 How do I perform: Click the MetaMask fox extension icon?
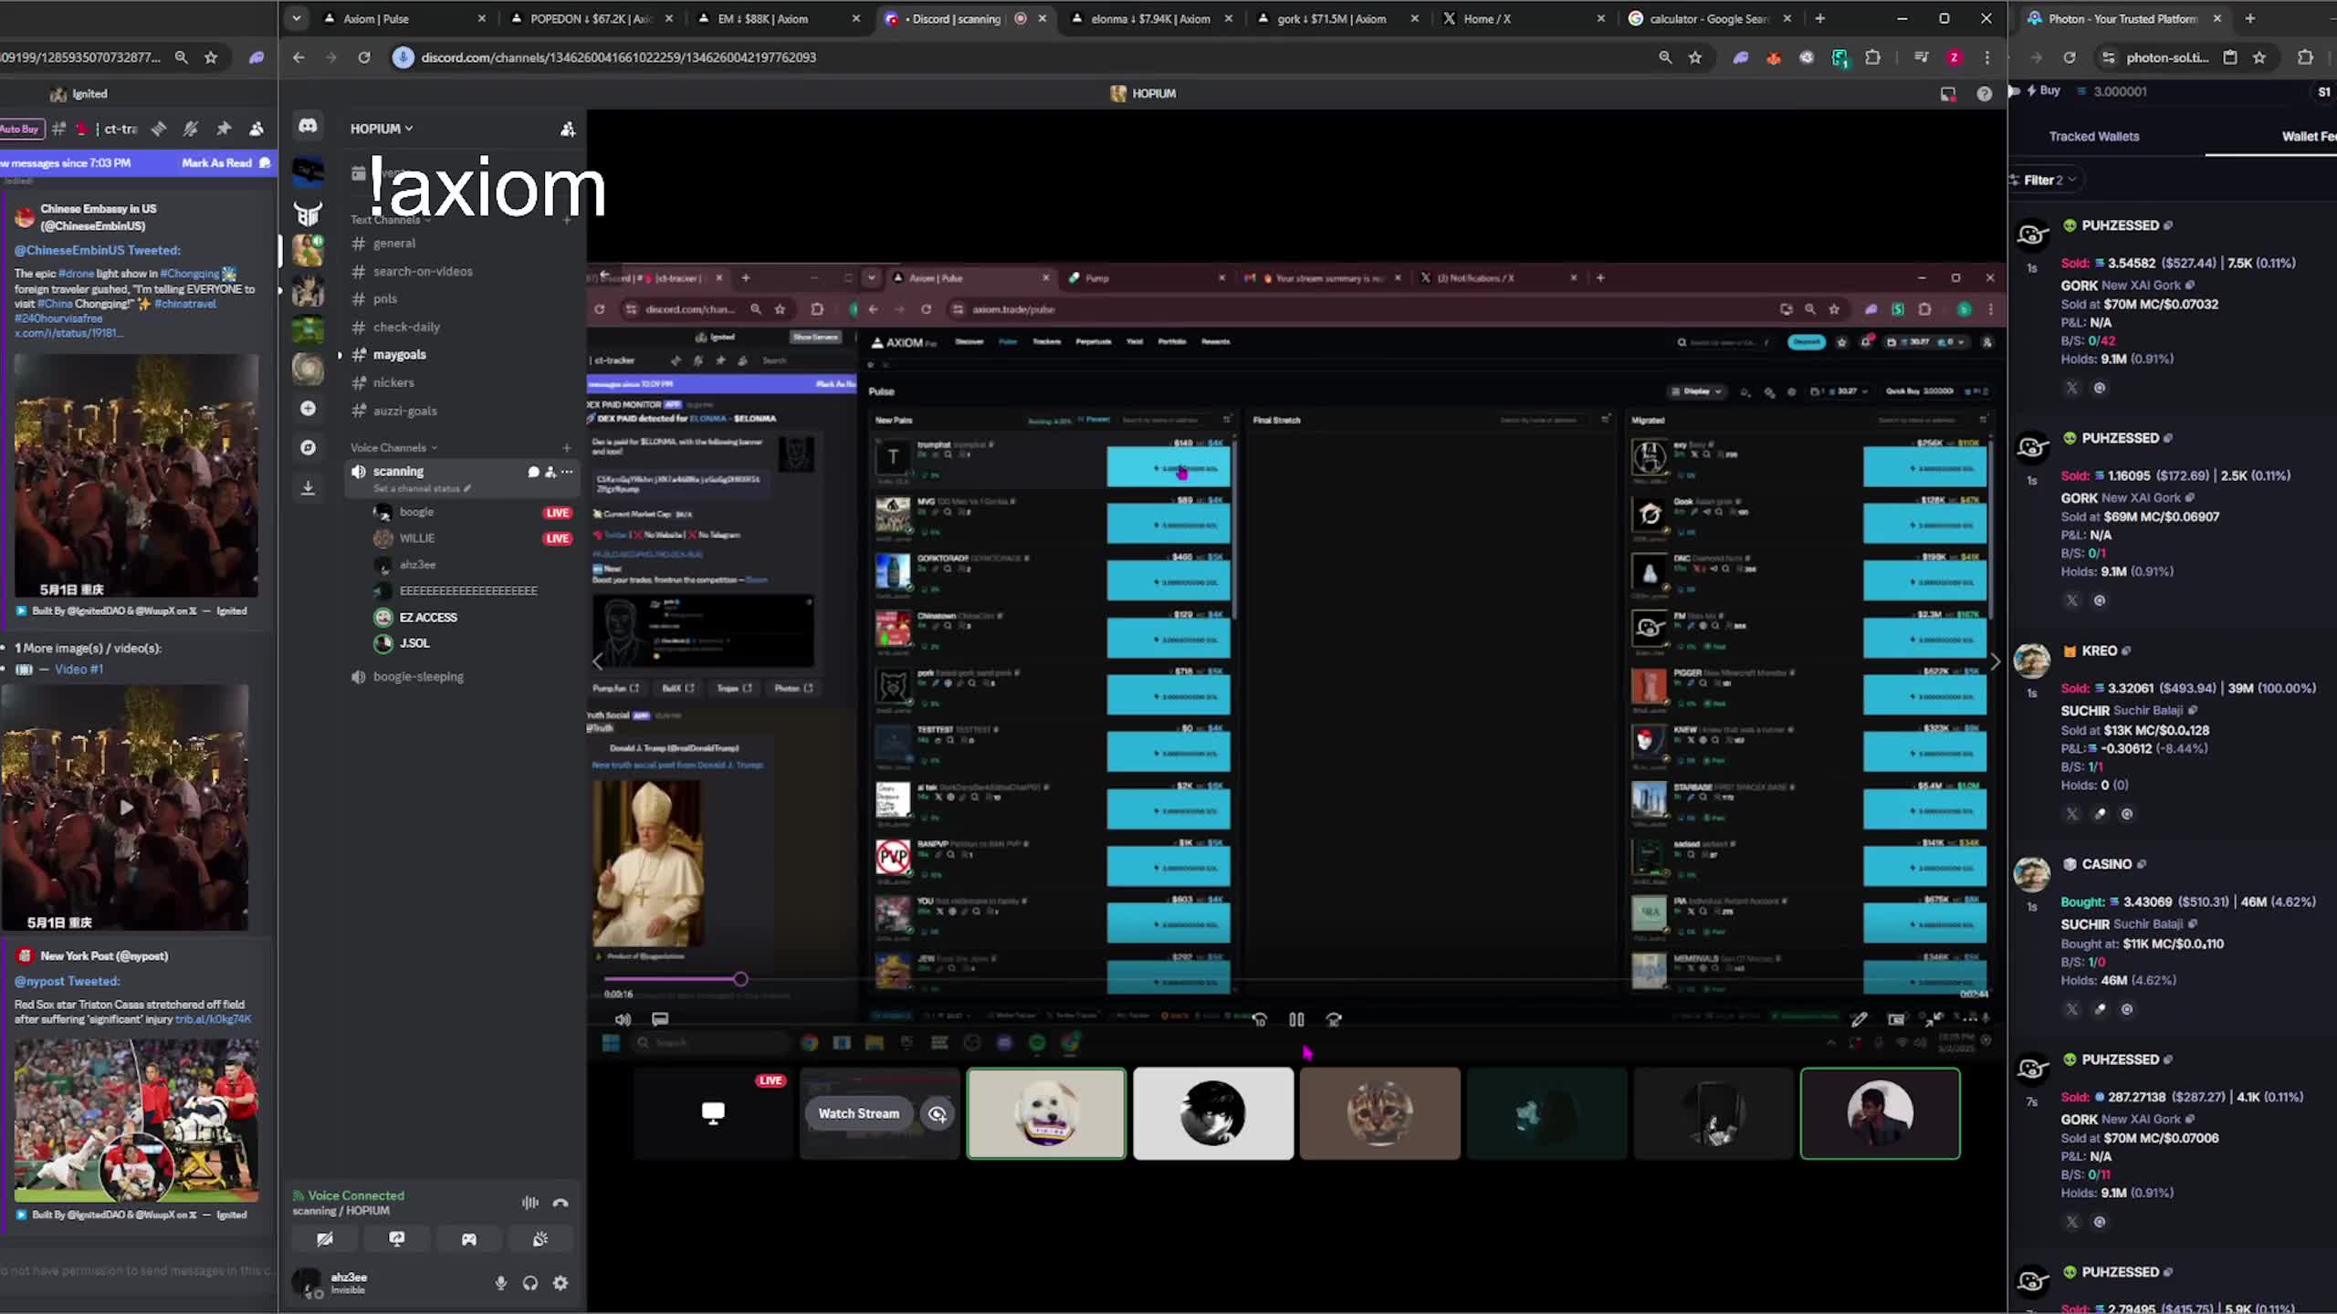(x=1773, y=57)
